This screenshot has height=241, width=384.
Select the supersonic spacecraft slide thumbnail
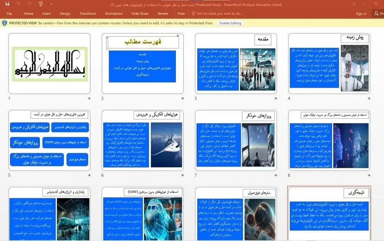pyautogui.click(x=236, y=214)
